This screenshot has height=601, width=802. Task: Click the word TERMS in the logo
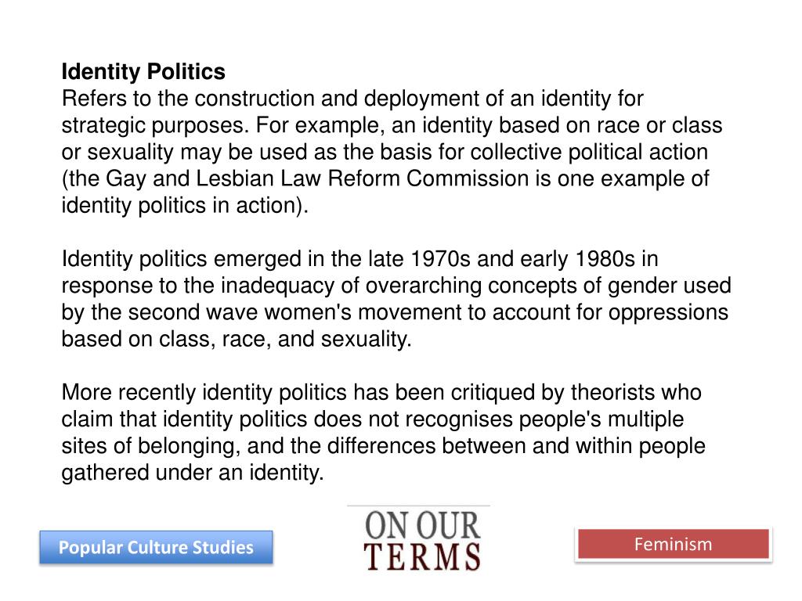point(422,557)
